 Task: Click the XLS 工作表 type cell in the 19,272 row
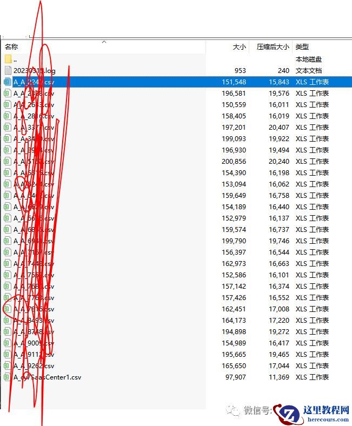(313, 332)
